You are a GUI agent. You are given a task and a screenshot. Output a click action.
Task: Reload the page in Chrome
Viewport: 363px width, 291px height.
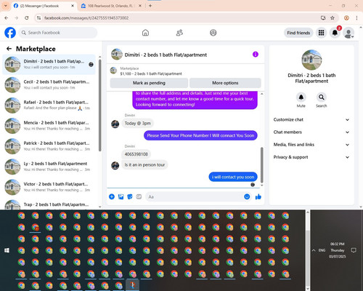(27, 17)
